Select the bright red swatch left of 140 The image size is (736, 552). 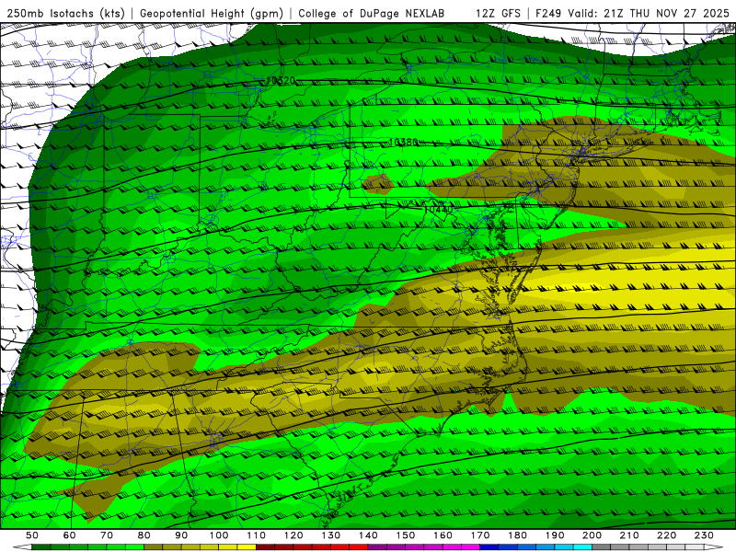(x=359, y=547)
